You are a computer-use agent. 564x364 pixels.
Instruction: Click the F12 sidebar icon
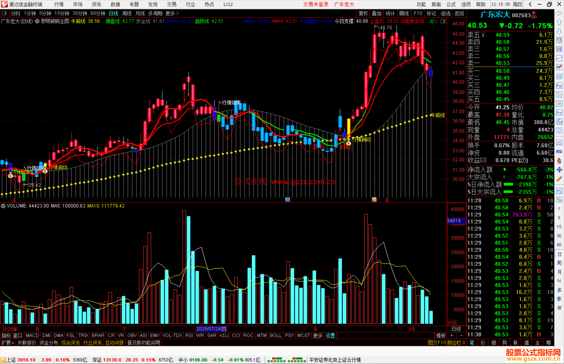(x=559, y=113)
